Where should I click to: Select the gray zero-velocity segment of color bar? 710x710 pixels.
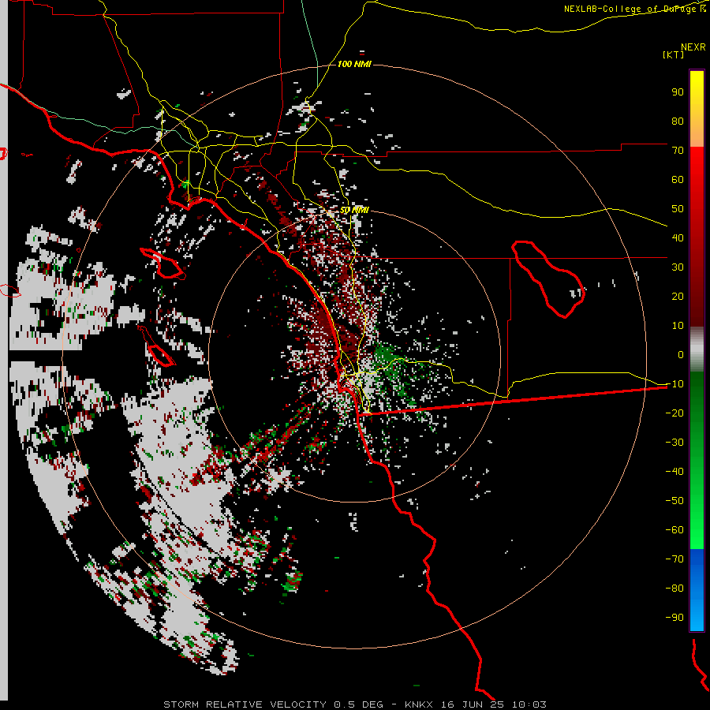(x=697, y=349)
